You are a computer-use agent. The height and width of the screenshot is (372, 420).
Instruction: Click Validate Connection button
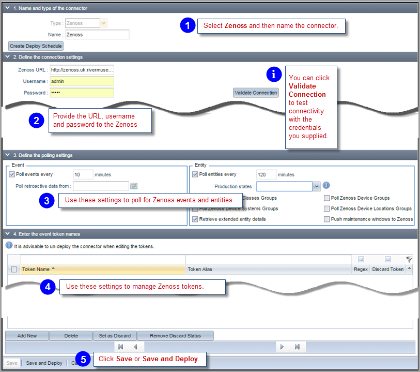pos(256,93)
